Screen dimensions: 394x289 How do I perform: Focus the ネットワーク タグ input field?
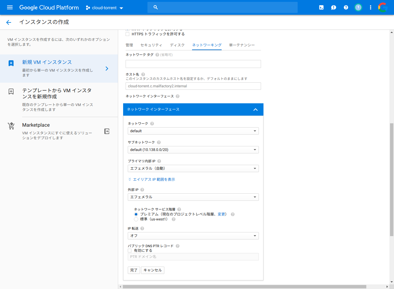coord(193,64)
